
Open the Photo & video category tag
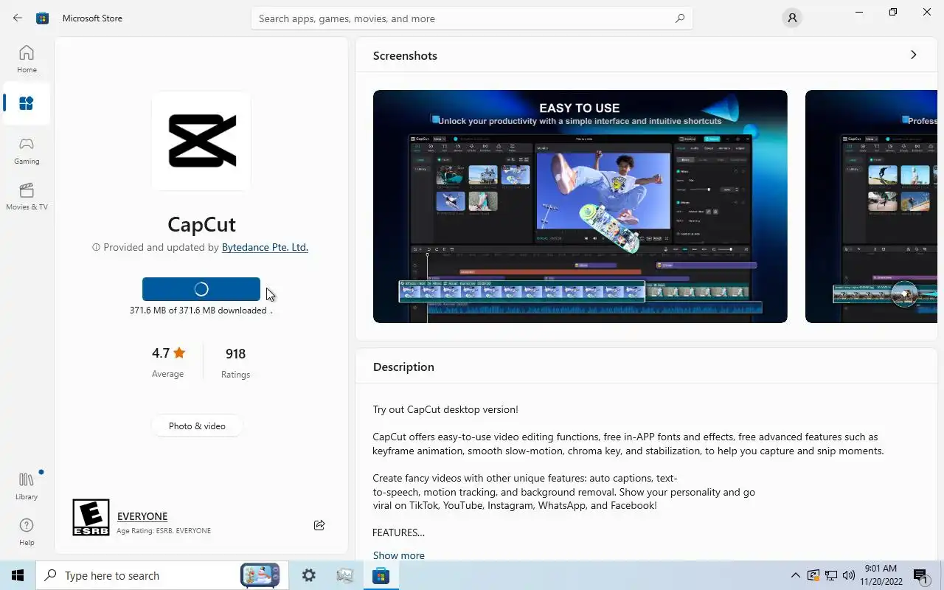(x=197, y=426)
